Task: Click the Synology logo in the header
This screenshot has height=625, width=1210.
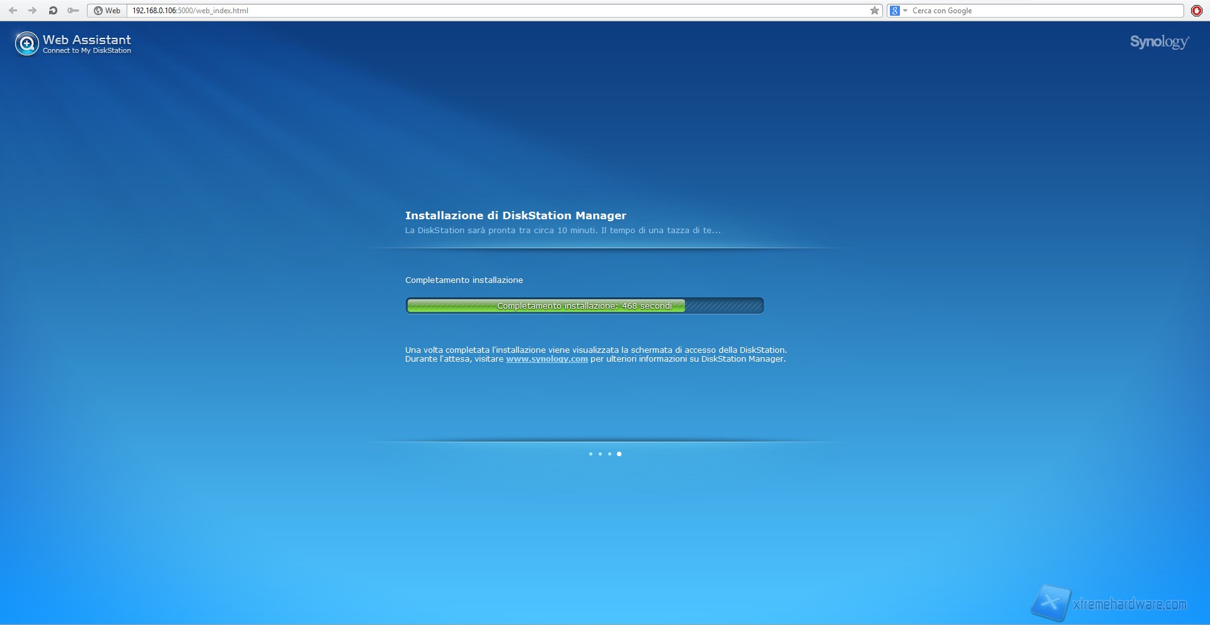Action: (1159, 42)
